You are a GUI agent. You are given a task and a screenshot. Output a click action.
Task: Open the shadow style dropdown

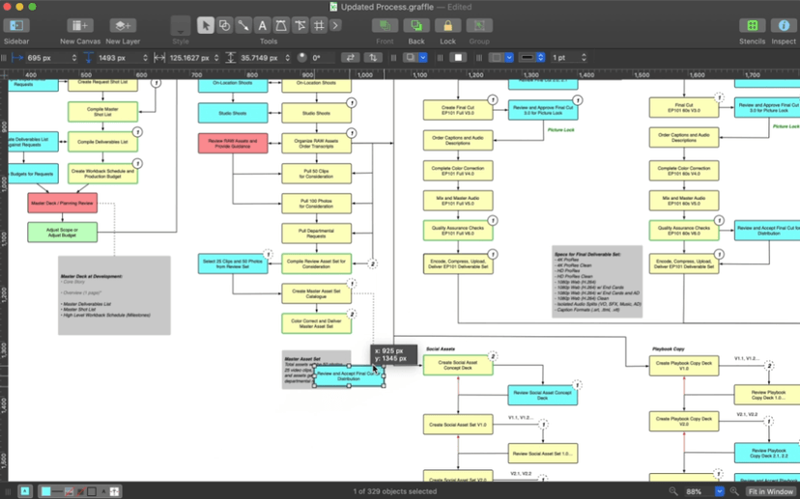point(423,58)
